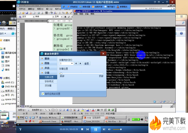
Task: Open the 绘图 drawing menu in Word
Action: (22, 110)
